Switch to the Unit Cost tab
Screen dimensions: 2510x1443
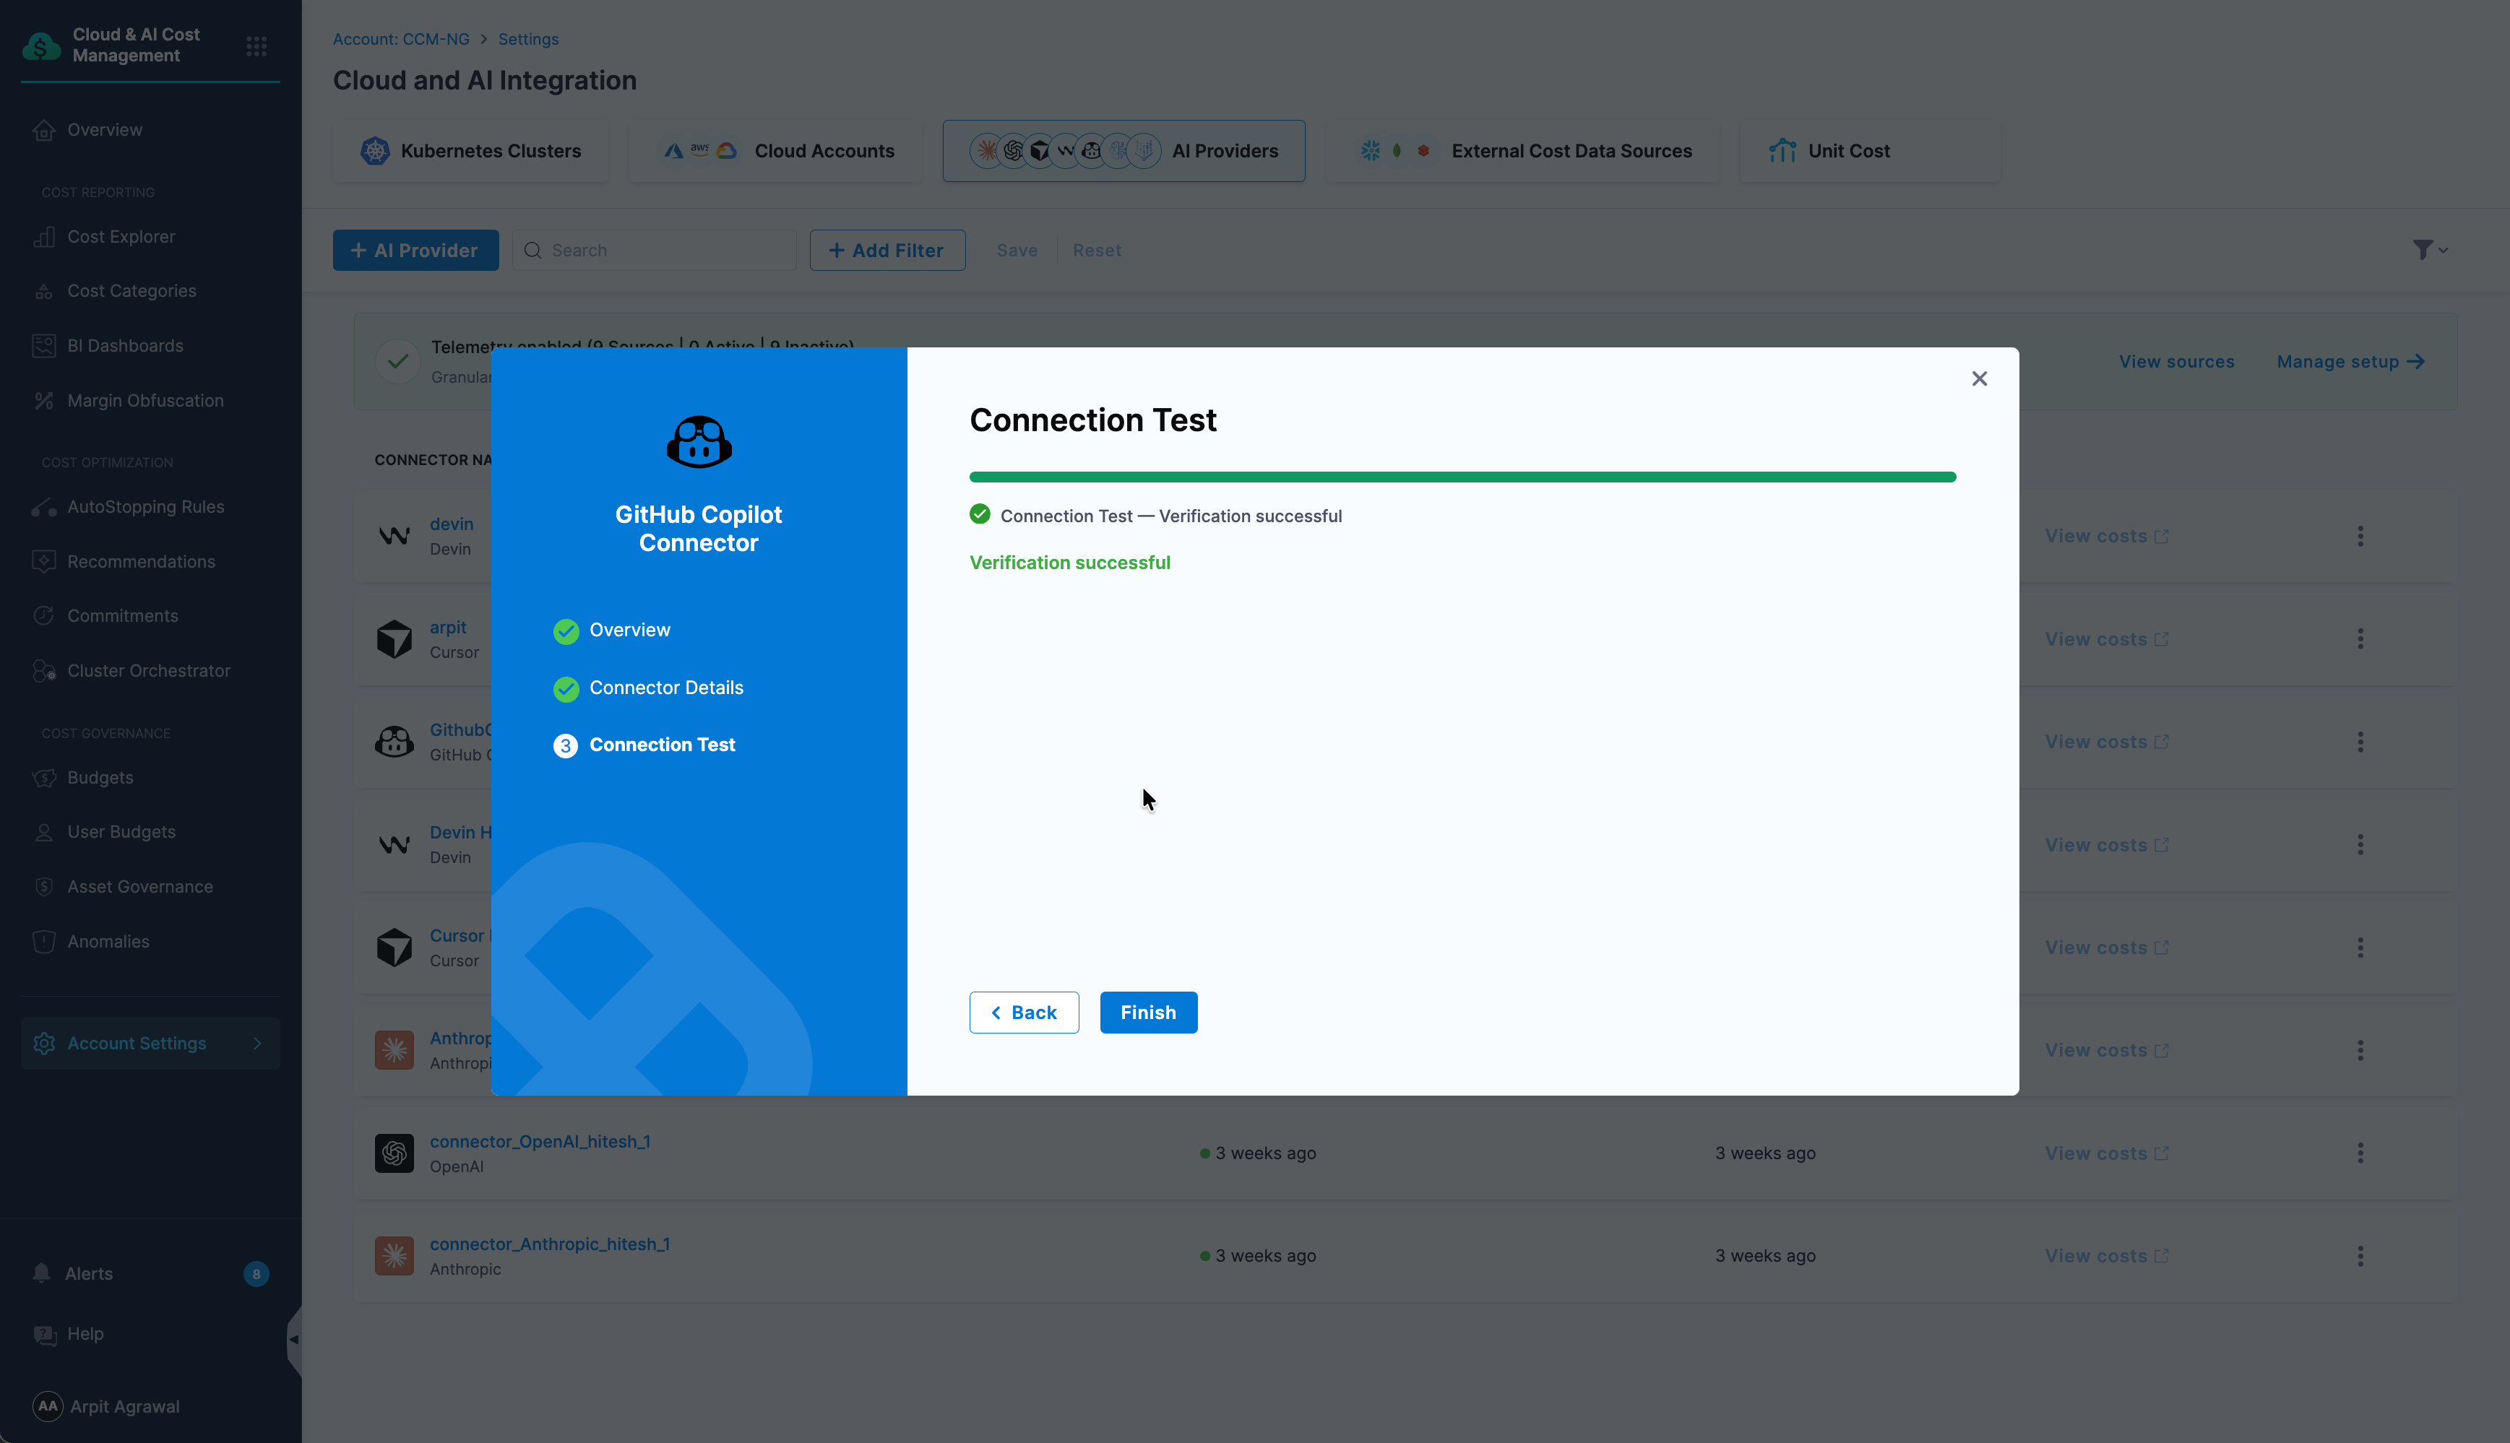pyautogui.click(x=1870, y=151)
